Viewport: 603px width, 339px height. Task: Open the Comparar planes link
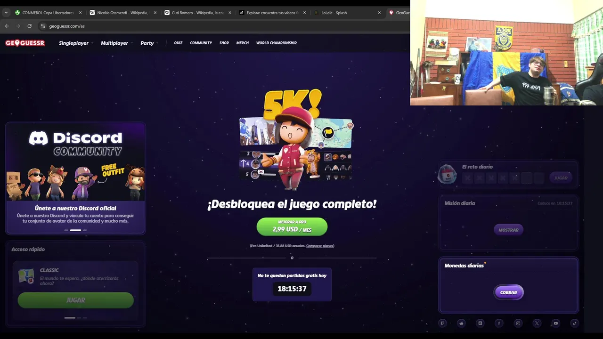pyautogui.click(x=320, y=246)
